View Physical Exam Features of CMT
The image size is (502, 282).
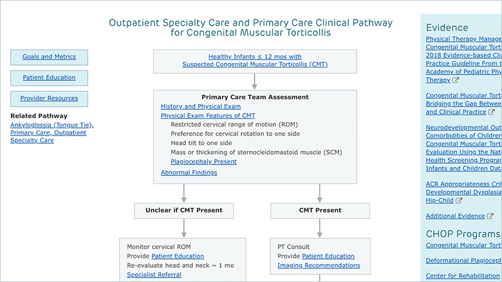point(208,116)
